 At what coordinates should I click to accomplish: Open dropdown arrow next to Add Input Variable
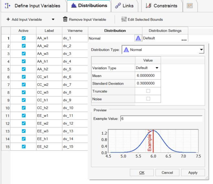coord(53,19)
